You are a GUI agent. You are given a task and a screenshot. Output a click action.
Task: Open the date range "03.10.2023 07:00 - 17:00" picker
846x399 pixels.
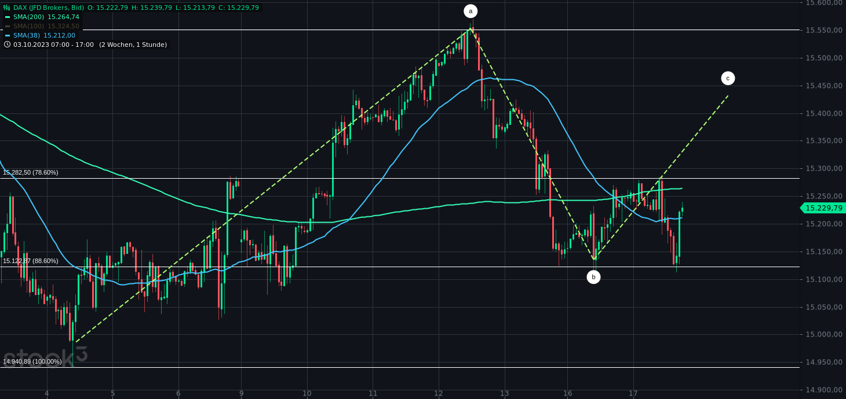(52, 45)
